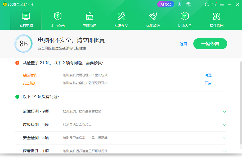Click the 电脑很不安全,请立即修复 heading

coord(71,40)
